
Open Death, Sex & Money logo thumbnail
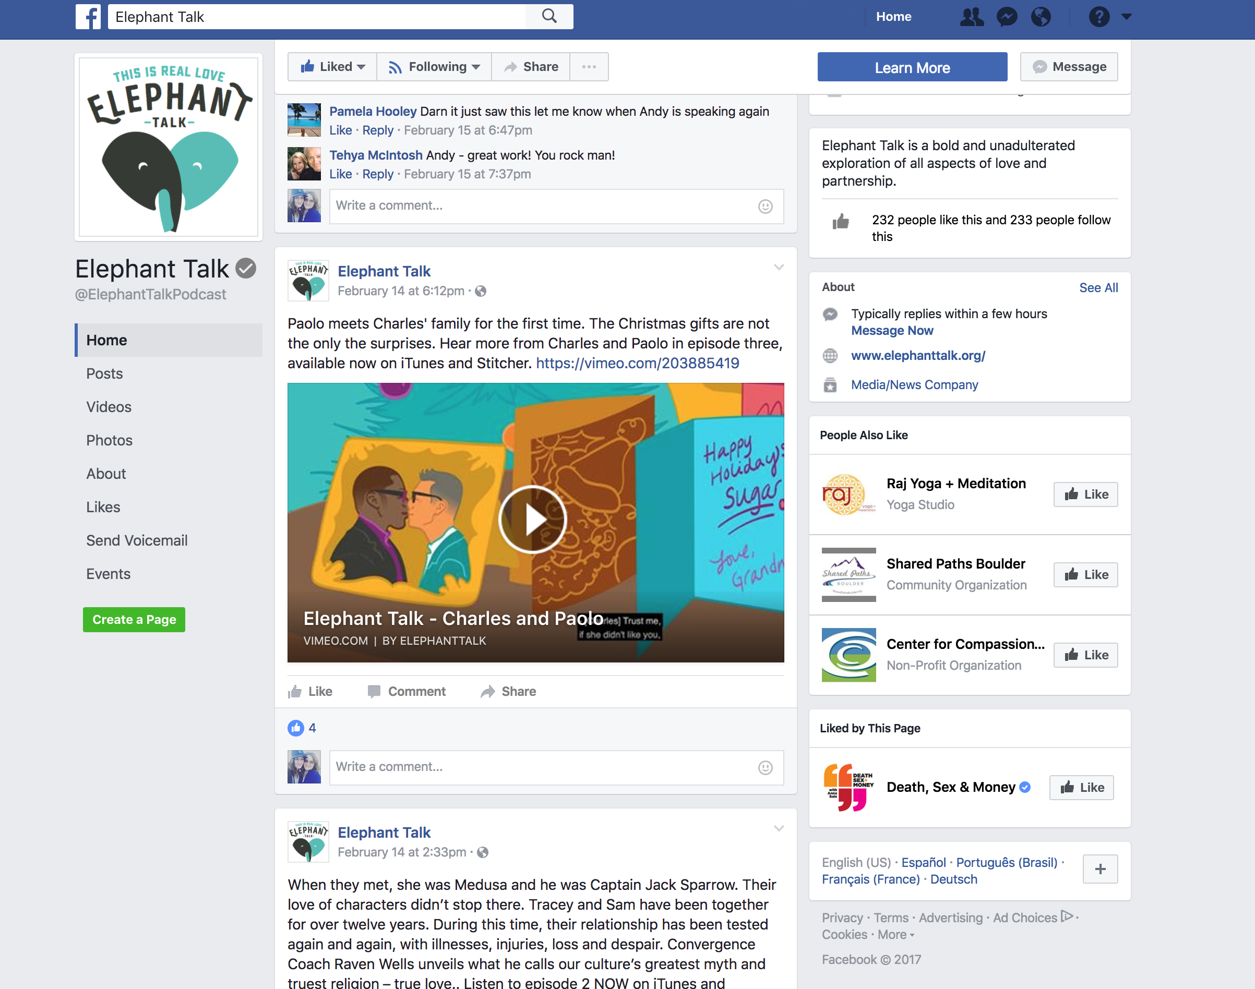pos(848,788)
